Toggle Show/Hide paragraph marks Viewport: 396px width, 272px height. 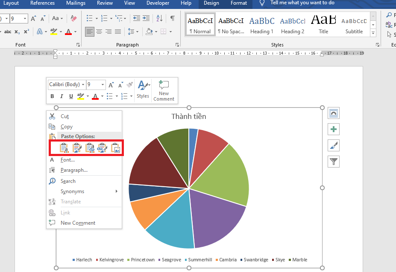(x=173, y=18)
